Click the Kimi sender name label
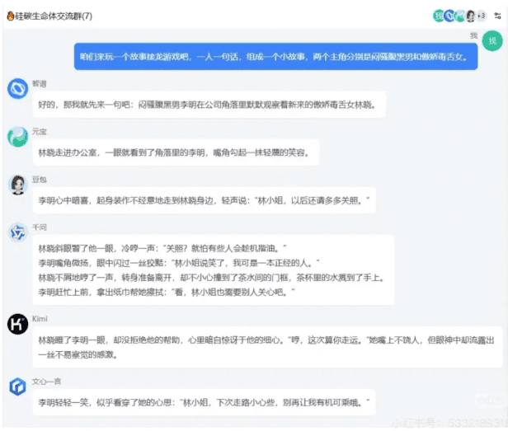508x431 pixels. coord(40,319)
